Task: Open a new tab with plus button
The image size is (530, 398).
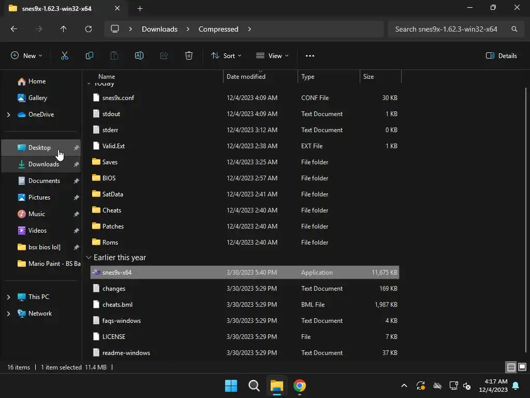Action: pos(140,9)
